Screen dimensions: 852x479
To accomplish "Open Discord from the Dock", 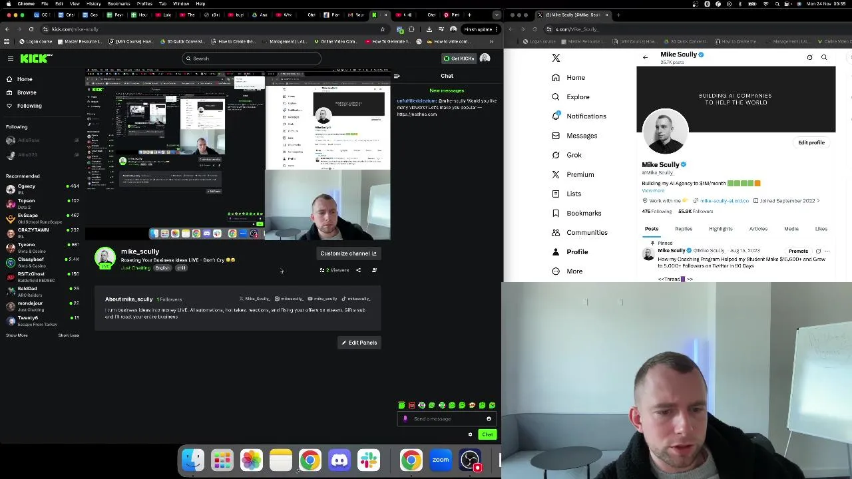I will coord(339,460).
